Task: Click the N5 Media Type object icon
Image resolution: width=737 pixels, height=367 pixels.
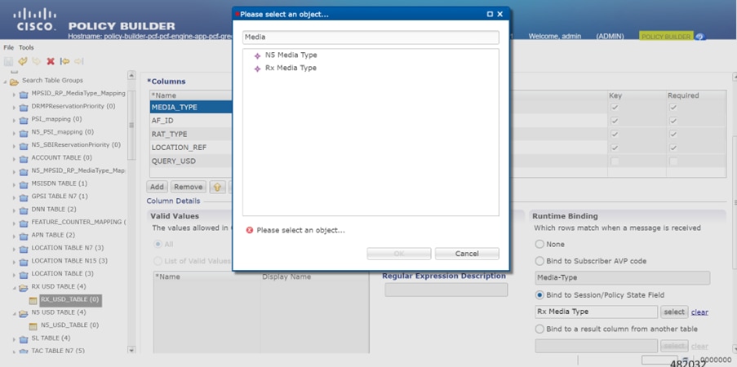Action: tap(257, 56)
